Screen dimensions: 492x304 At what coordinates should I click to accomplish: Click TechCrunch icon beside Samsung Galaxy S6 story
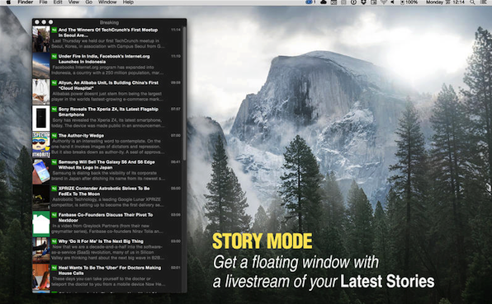pos(54,162)
